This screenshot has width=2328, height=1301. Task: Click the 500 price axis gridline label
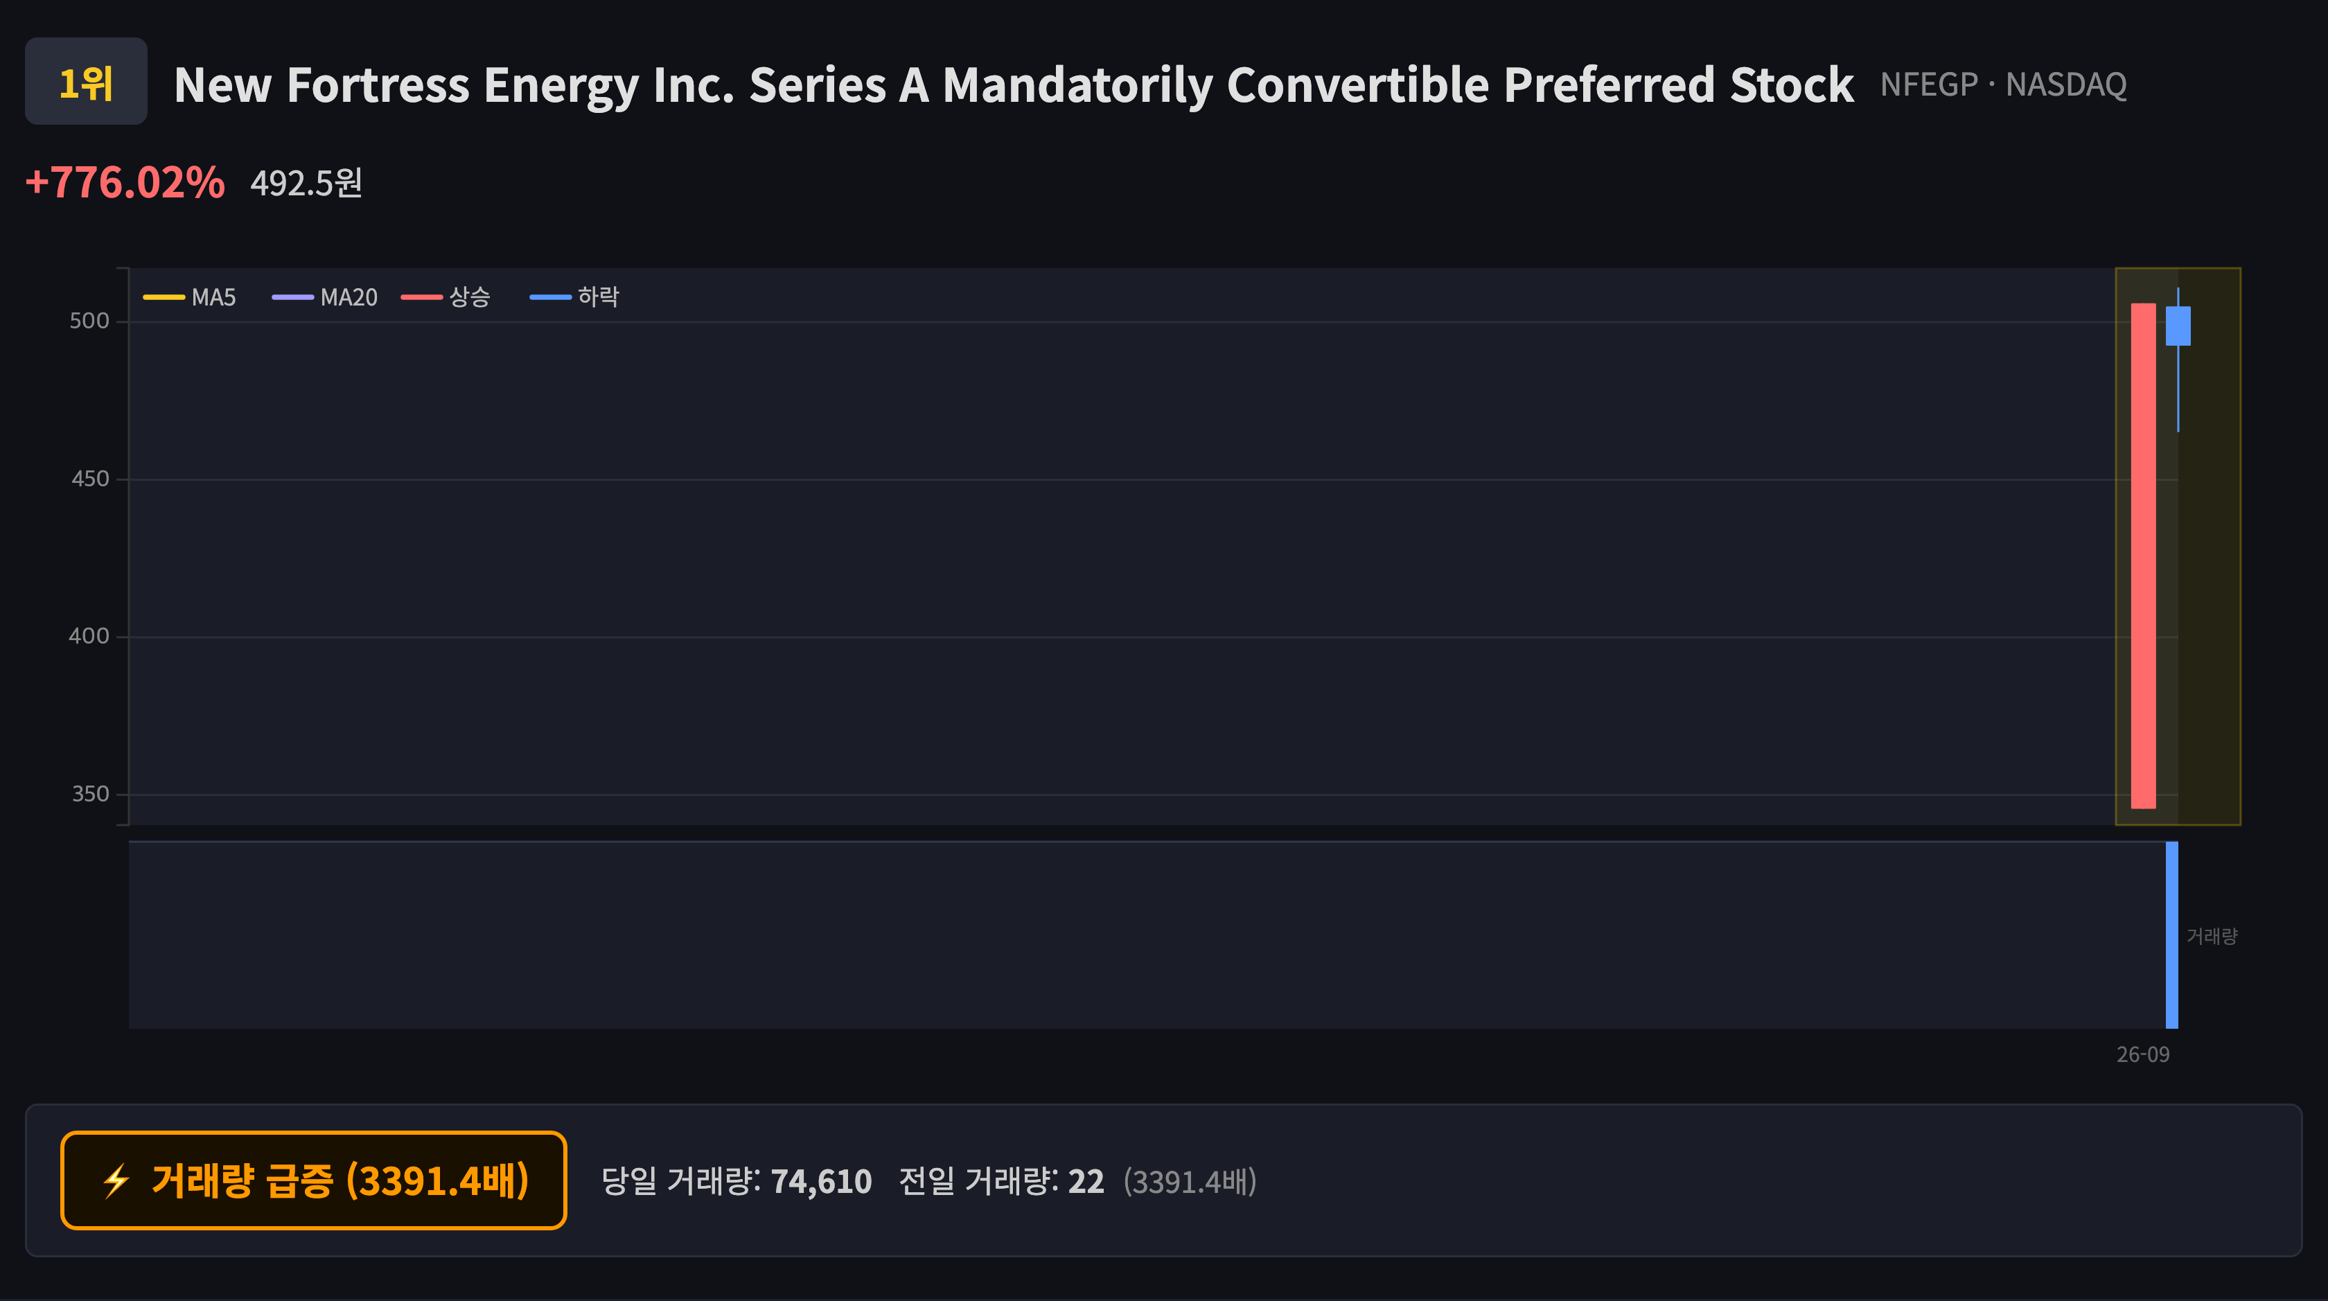click(x=89, y=321)
